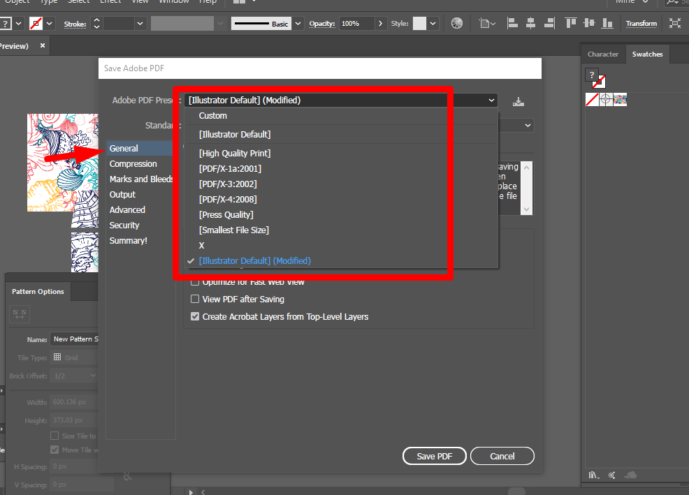Image resolution: width=689 pixels, height=495 pixels.
Task: Expand the Opacity arrow
Action: (x=381, y=23)
